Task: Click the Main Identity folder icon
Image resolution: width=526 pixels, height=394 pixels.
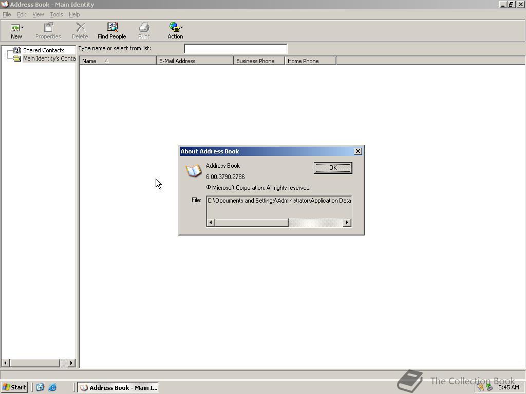Action: click(x=17, y=58)
